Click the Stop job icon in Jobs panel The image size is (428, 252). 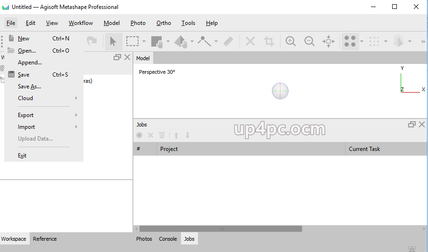tap(139, 135)
